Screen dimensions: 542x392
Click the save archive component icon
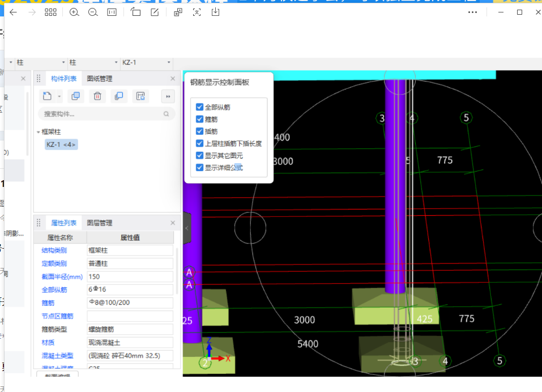140,96
